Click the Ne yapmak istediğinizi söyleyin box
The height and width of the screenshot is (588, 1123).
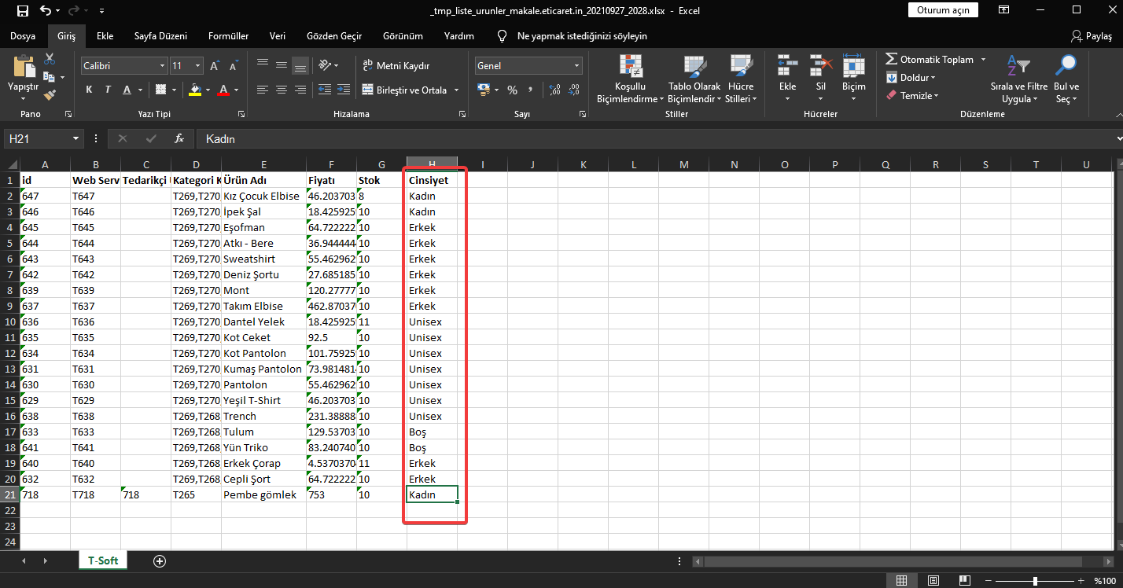pyautogui.click(x=582, y=36)
